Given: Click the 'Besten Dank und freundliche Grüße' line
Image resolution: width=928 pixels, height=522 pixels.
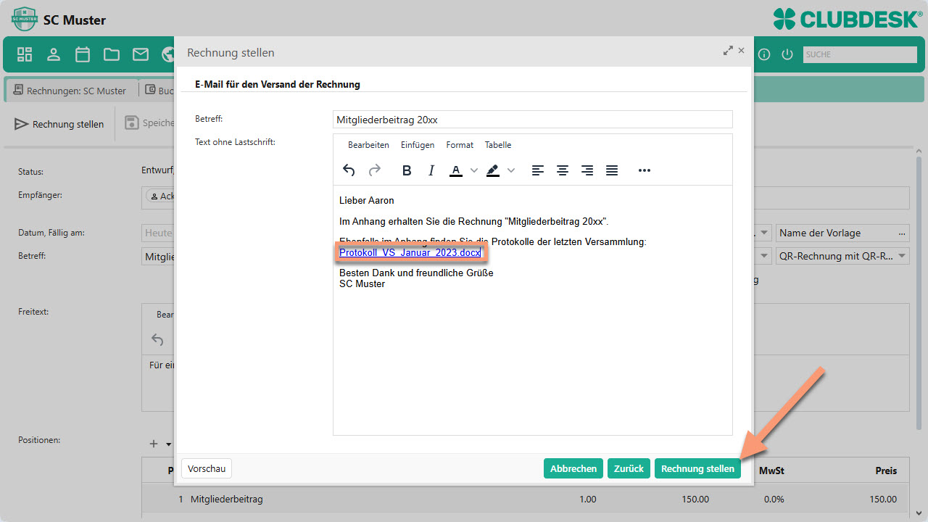Looking at the screenshot, I should (x=416, y=273).
